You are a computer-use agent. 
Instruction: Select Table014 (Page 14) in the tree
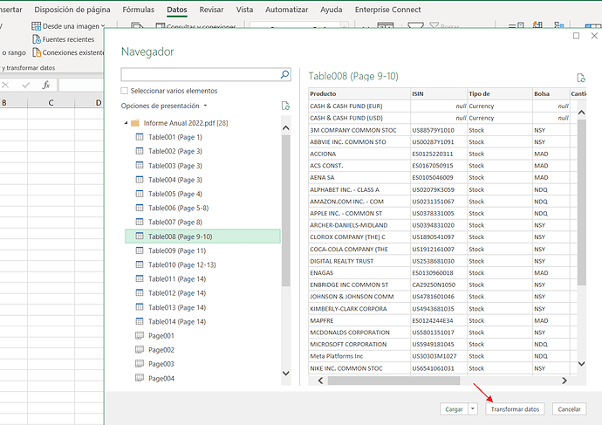[x=177, y=322]
